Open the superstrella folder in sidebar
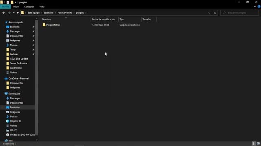The image size is (261, 146). click(x=15, y=68)
